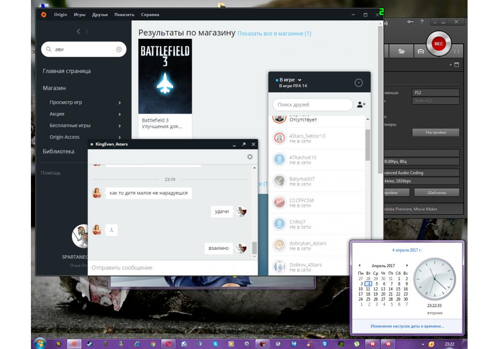499x349 pixels.
Task: Click the Поиск друзей search field
Action: tap(312, 105)
